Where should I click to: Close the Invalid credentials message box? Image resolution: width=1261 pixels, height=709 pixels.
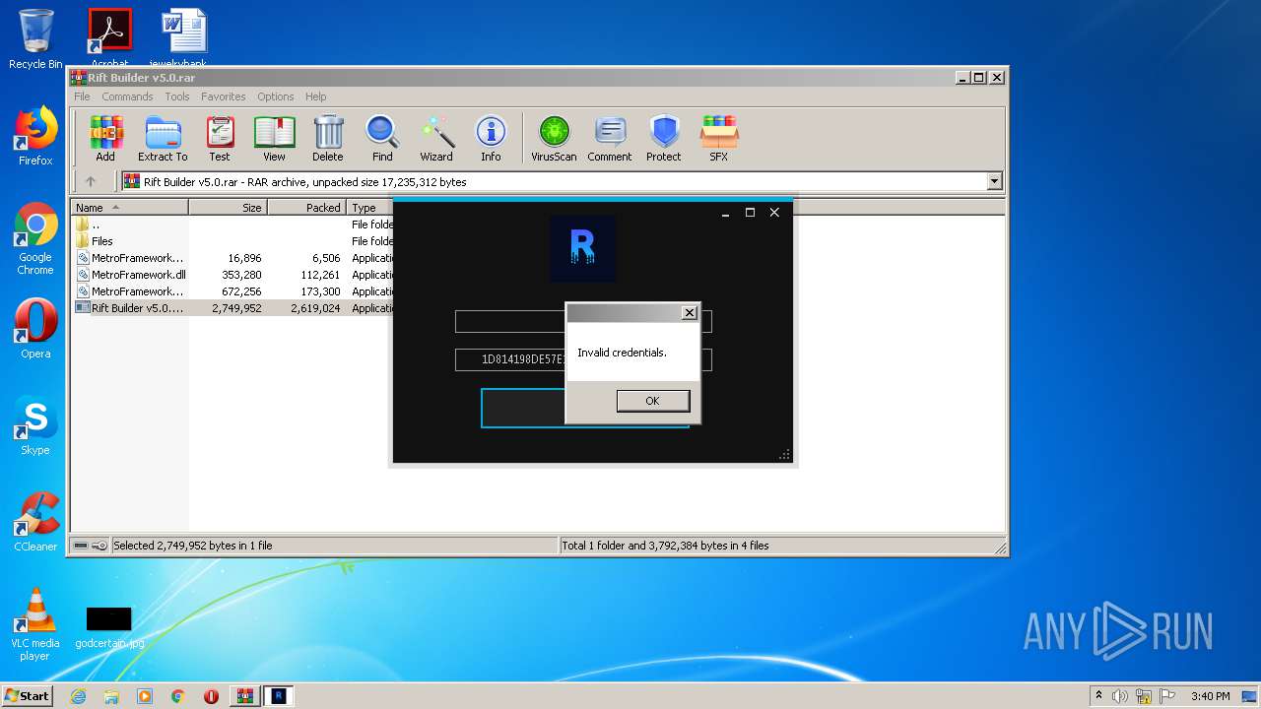tap(690, 313)
